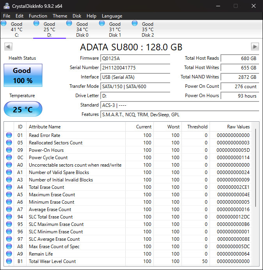Click the Raw Values column header

click(231, 127)
